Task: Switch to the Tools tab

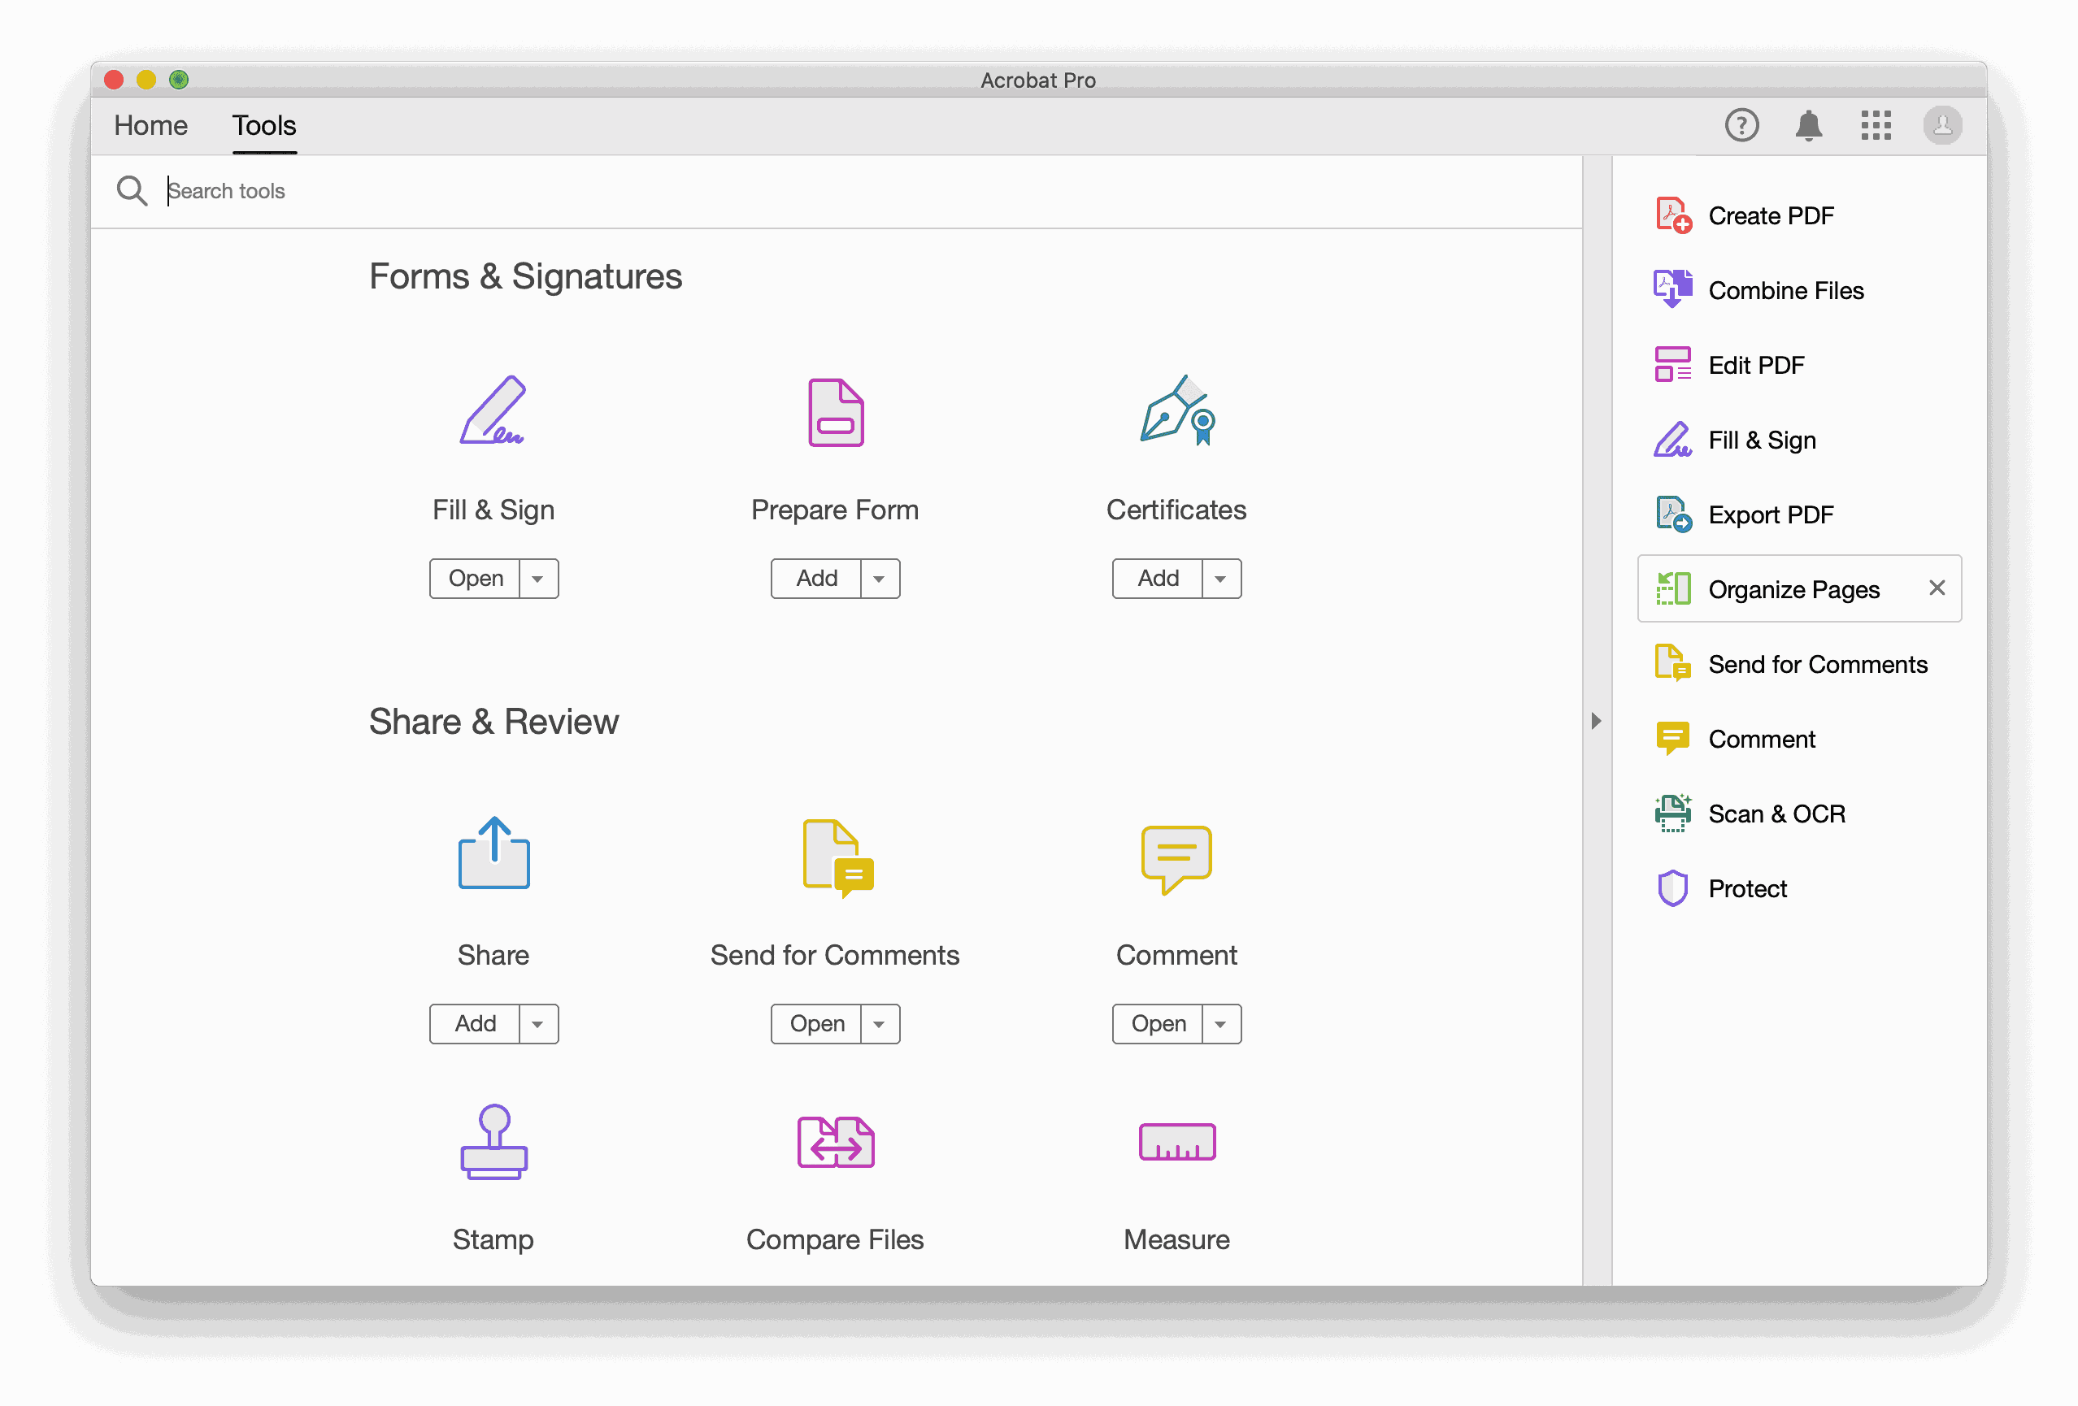Action: click(x=263, y=125)
